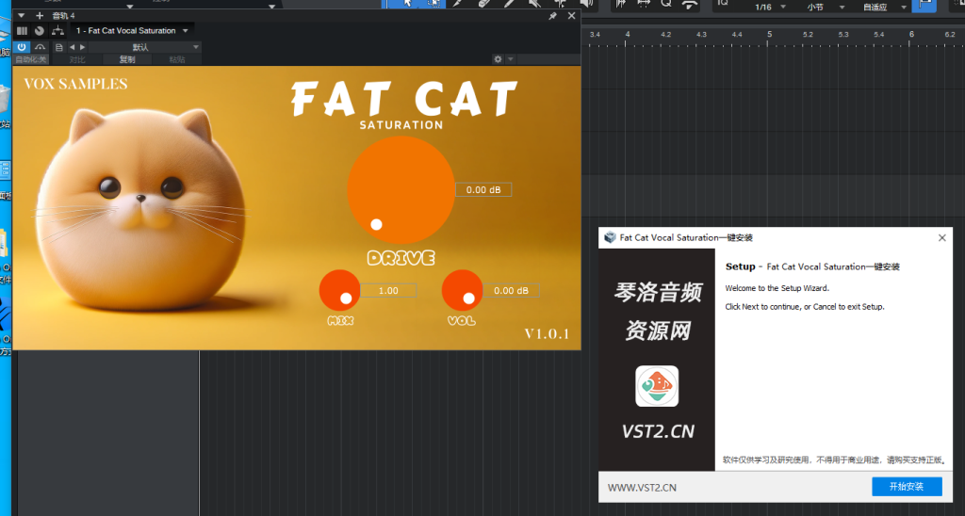Viewport: 965px width, 516px height.
Task: Load the next preset arrow
Action: (x=83, y=47)
